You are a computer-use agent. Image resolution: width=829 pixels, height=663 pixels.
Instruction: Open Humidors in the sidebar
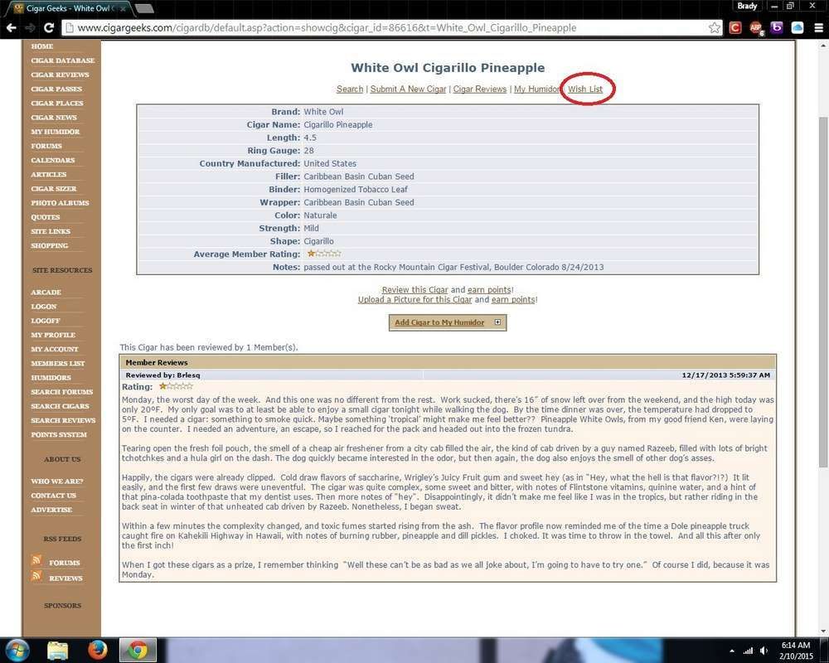coord(51,378)
